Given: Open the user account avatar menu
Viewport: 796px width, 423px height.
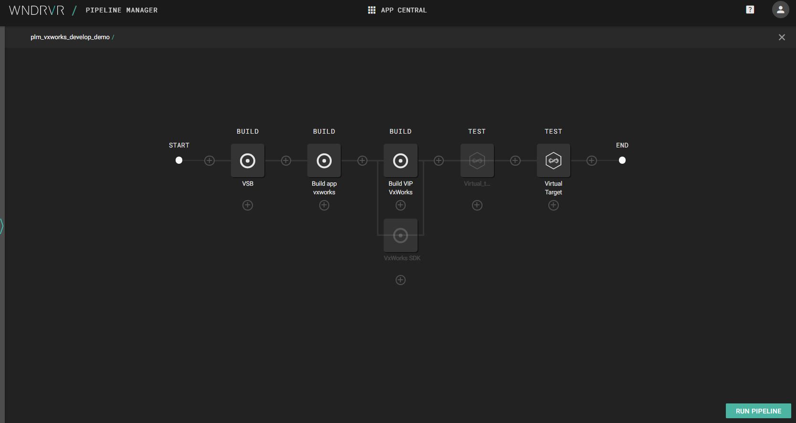Looking at the screenshot, I should (780, 10).
